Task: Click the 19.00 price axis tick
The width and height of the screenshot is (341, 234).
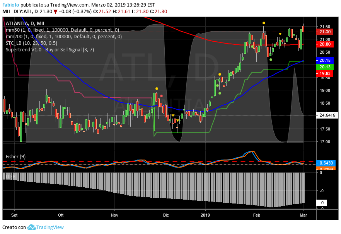Action: [325, 91]
